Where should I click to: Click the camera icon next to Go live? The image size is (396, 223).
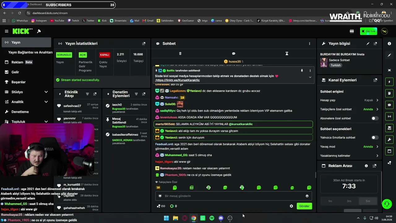[x=352, y=31]
